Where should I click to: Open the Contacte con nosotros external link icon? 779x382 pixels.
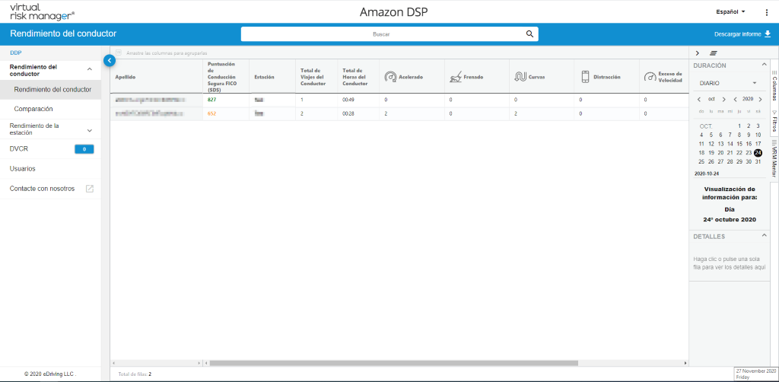(x=90, y=189)
